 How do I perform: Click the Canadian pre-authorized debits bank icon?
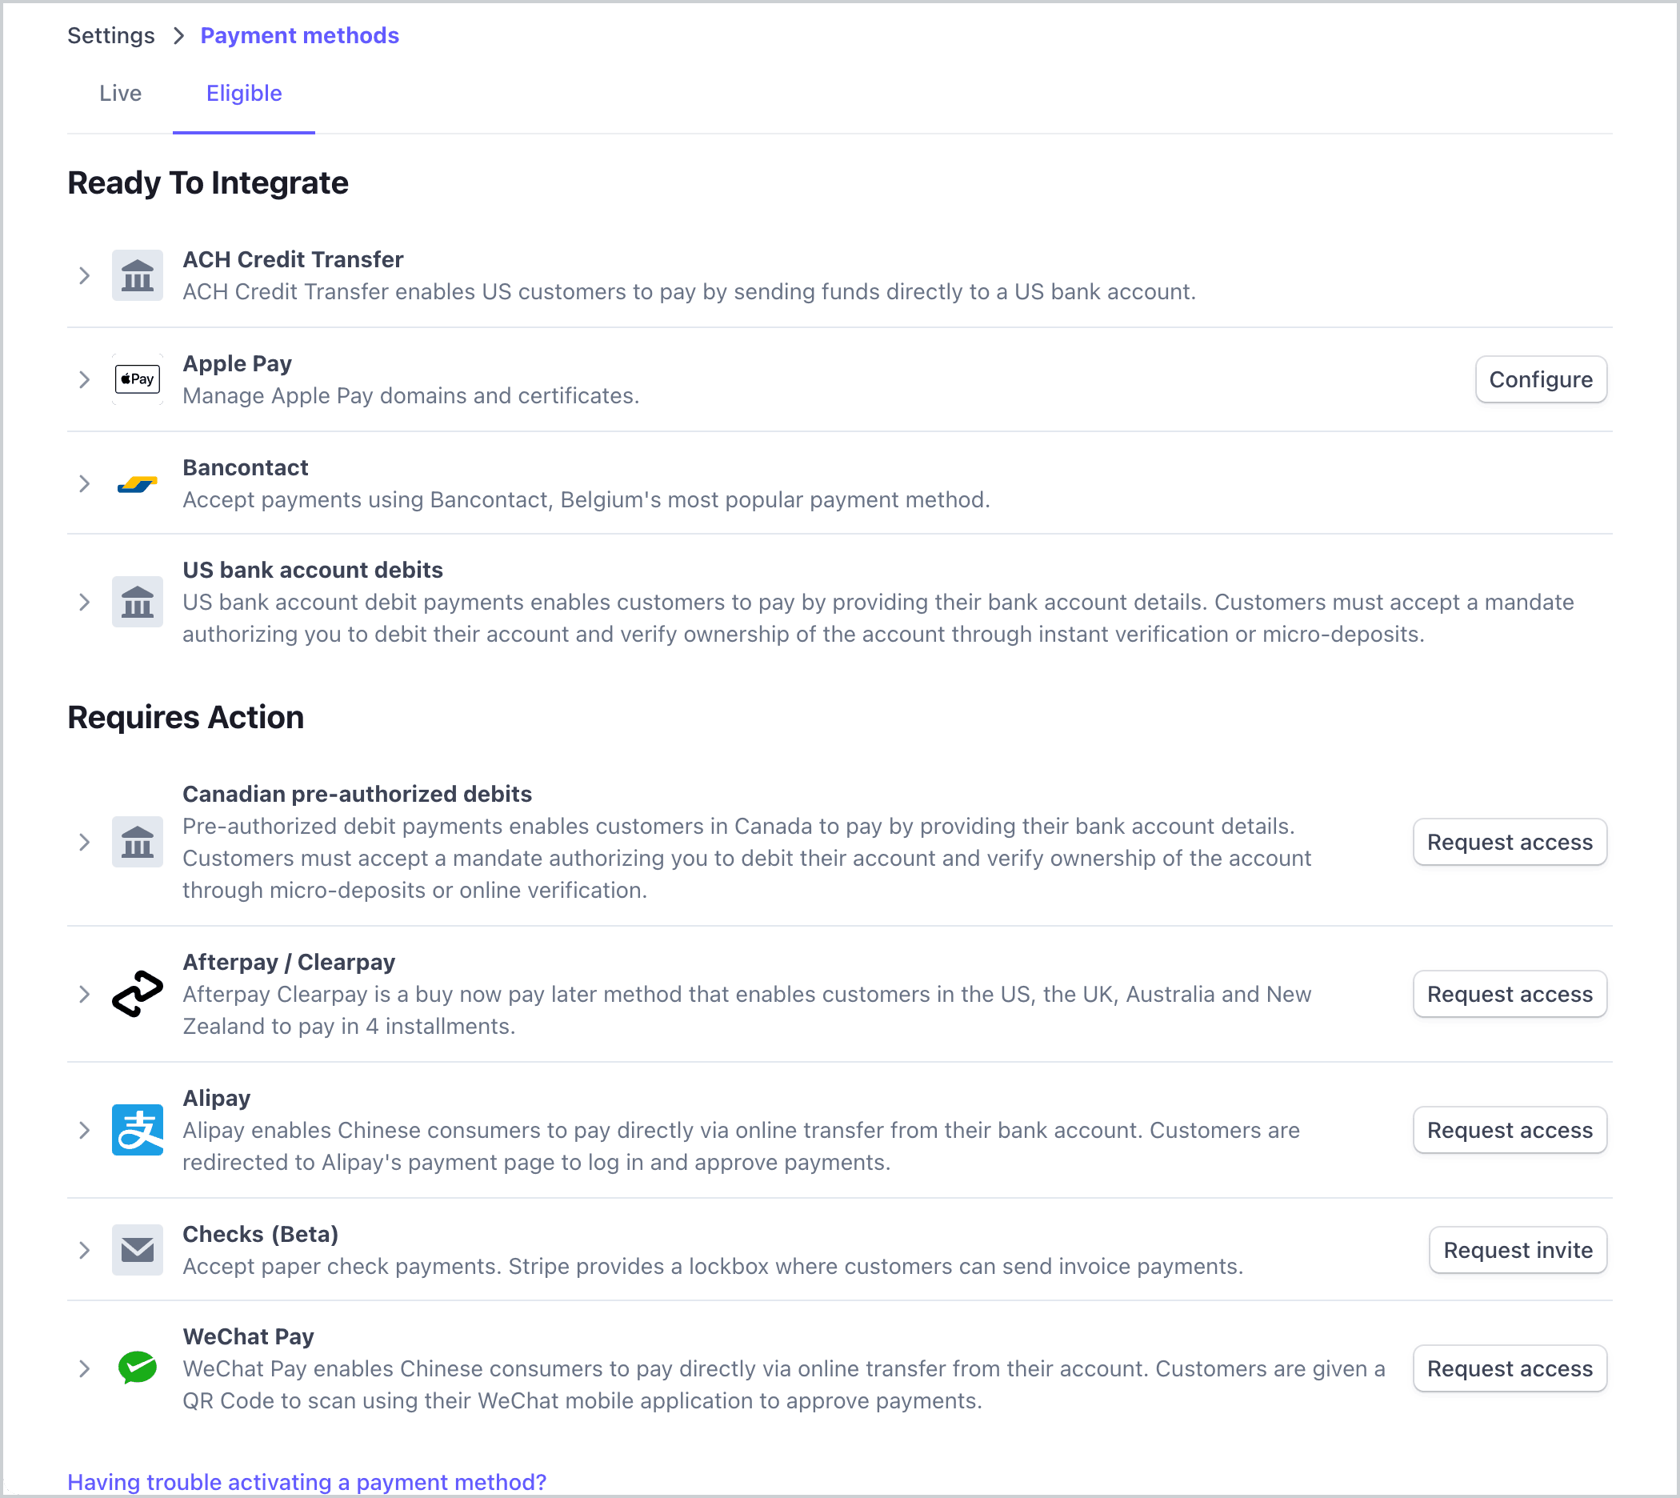click(138, 842)
